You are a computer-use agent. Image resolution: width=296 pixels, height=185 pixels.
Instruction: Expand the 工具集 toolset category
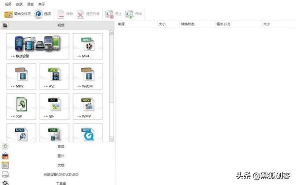pyautogui.click(x=57, y=183)
